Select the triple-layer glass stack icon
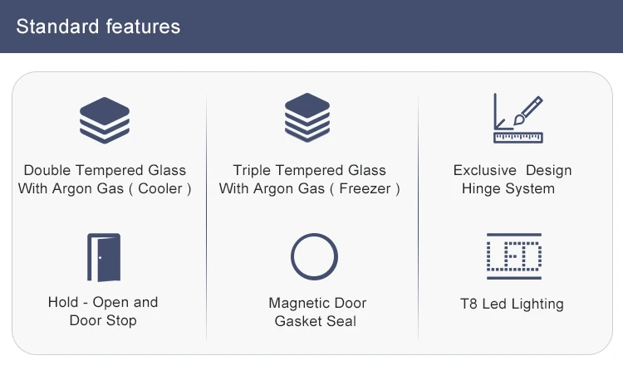 [307, 118]
